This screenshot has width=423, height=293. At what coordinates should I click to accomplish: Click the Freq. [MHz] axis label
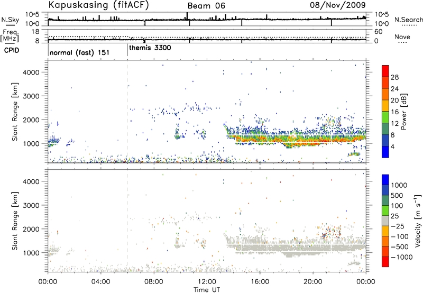(10, 35)
